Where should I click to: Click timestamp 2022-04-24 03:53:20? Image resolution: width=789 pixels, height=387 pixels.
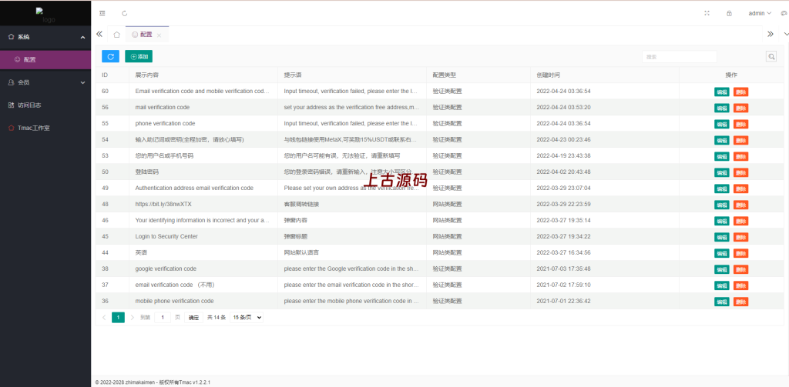pos(563,107)
